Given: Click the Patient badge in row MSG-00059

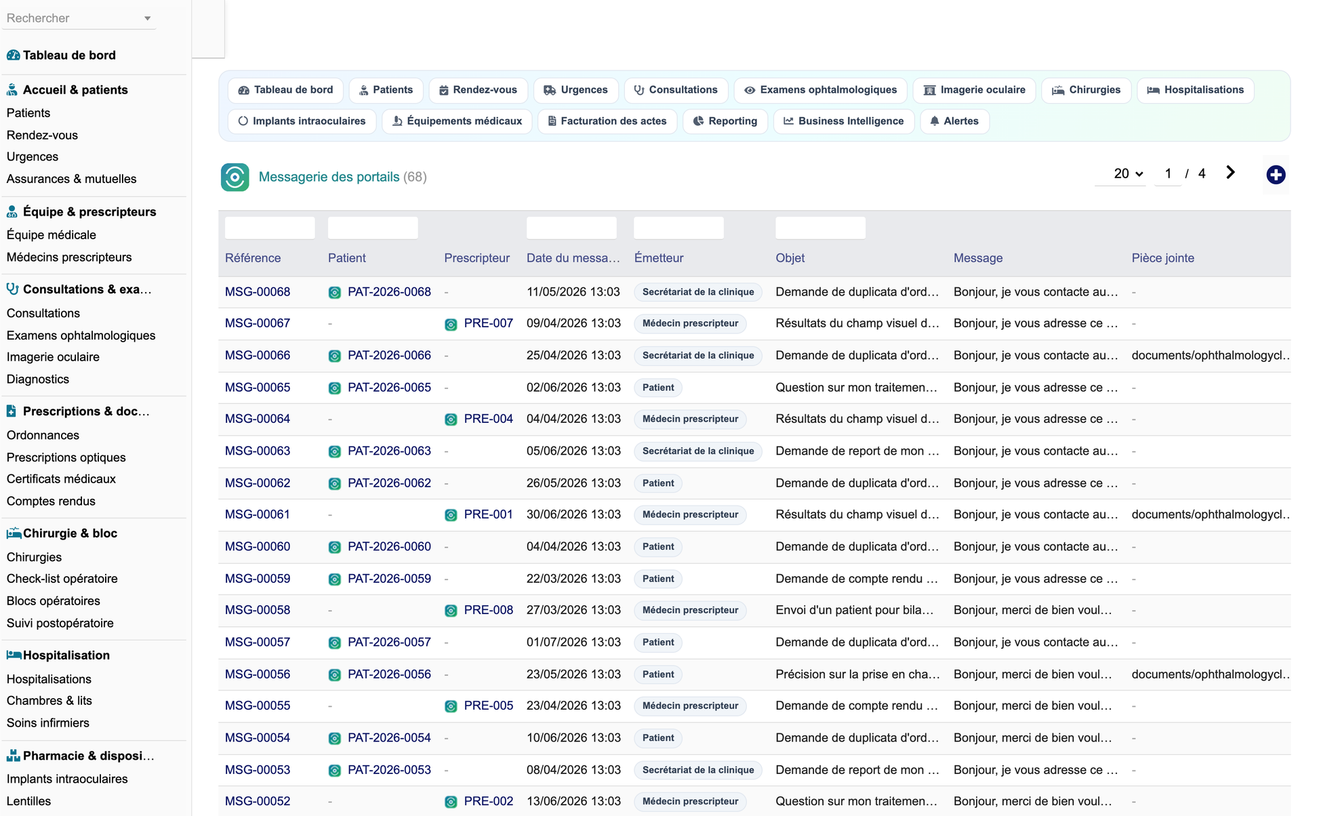Looking at the screenshot, I should click(x=658, y=579).
